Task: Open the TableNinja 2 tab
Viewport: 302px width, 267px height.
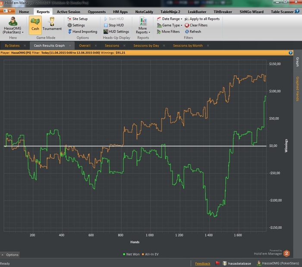Action: coord(170,12)
